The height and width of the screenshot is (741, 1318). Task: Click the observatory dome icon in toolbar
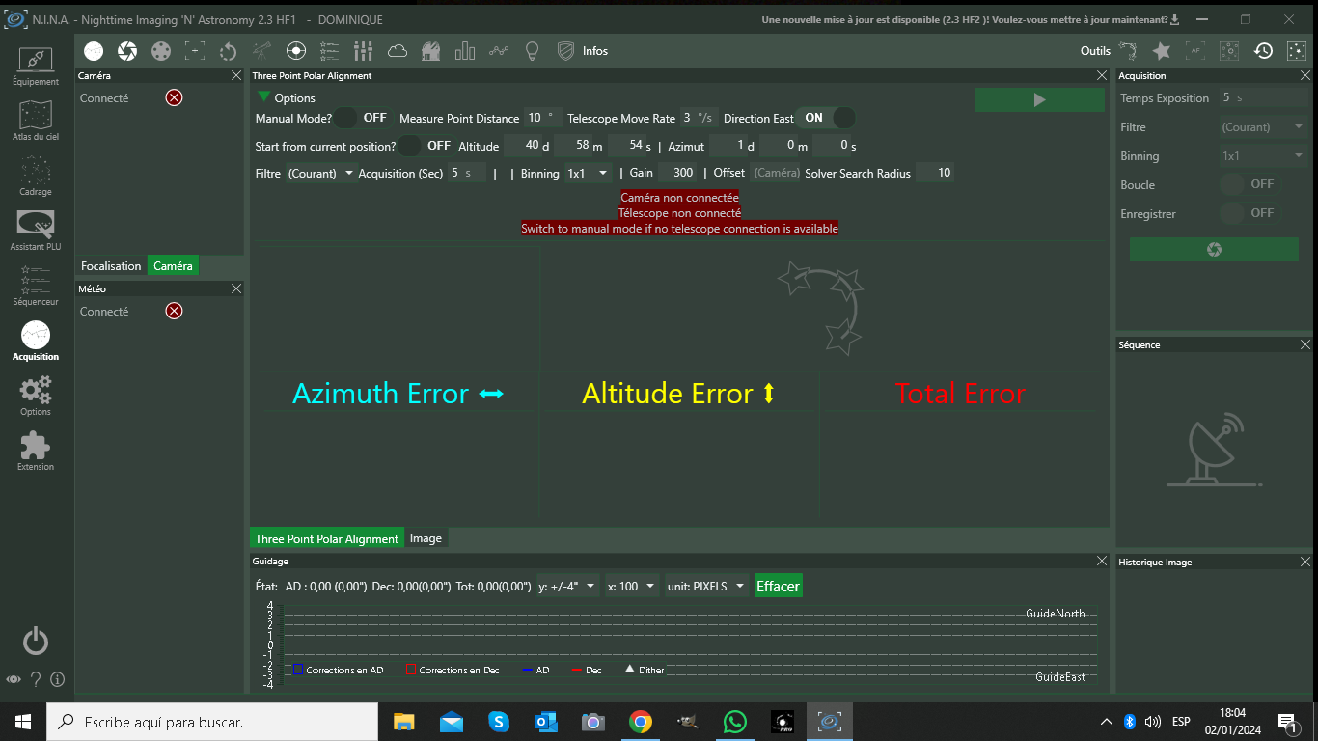pyautogui.click(x=431, y=51)
